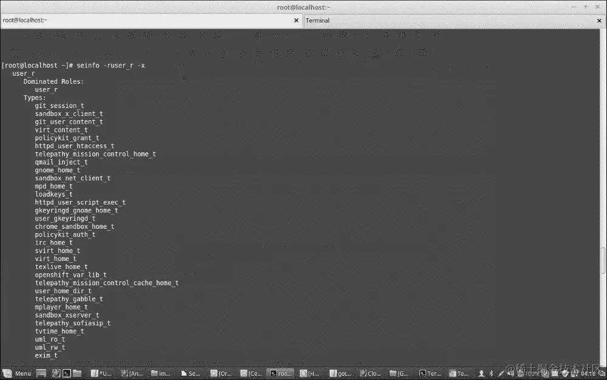Switch to the '[G...' folder taskbar window
Screen dimensions: 607x380
(399, 373)
